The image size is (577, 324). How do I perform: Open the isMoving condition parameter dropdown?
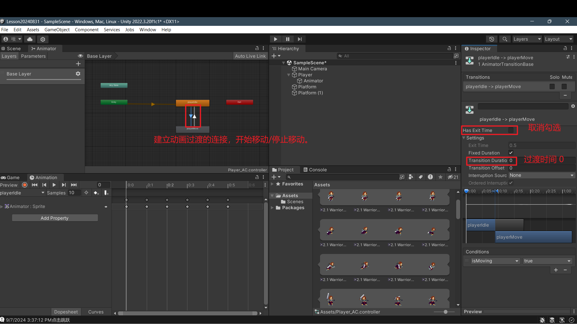(495, 261)
